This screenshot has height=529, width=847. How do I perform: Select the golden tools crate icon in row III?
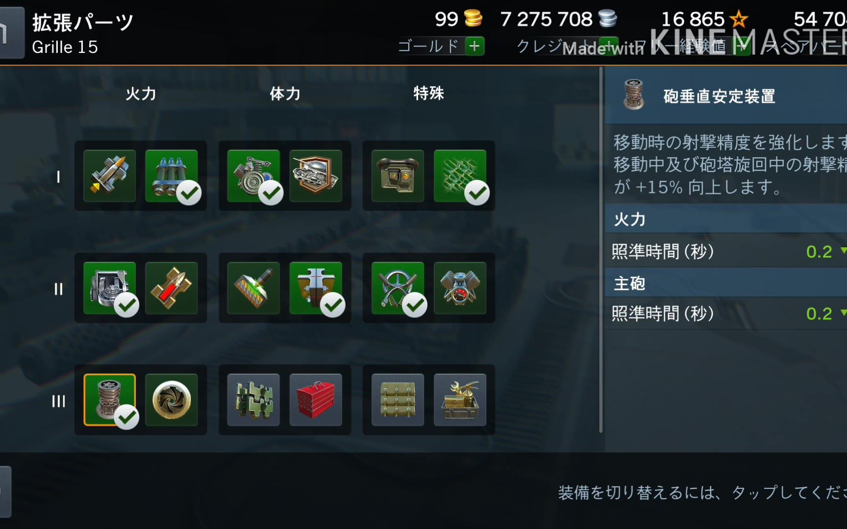click(460, 400)
